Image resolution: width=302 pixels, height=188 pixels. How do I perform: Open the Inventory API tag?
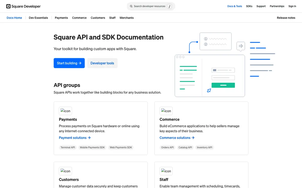[x=205, y=147]
